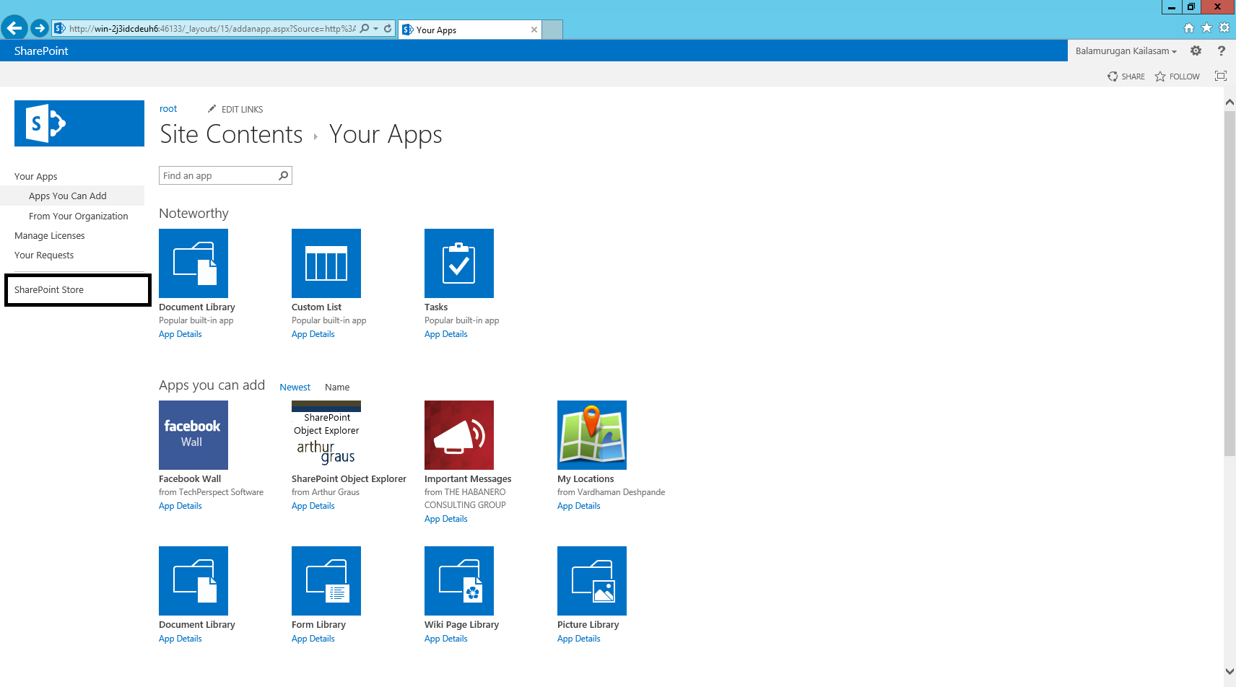Viewport: 1236px width, 687px height.
Task: Open App Details under Picture Library
Action: pos(579,639)
